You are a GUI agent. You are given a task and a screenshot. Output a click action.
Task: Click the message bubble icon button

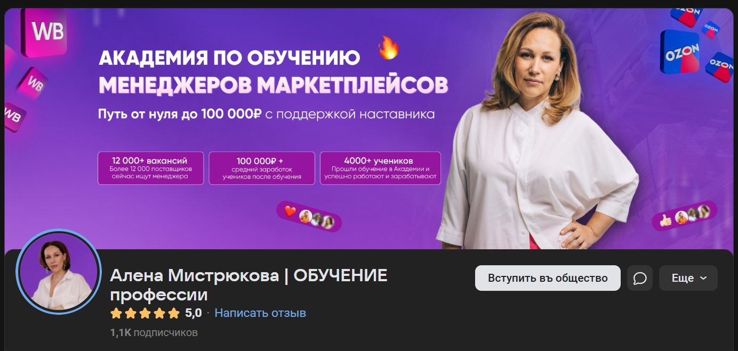[x=639, y=278]
